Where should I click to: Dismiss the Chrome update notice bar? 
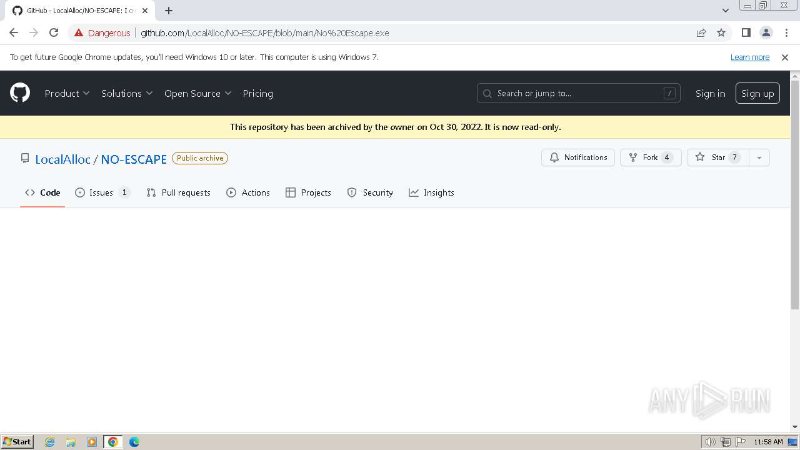click(785, 57)
